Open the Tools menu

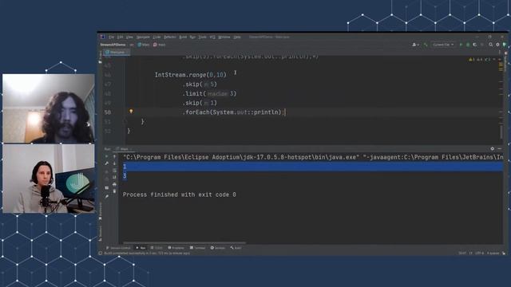pyautogui.click(x=202, y=37)
